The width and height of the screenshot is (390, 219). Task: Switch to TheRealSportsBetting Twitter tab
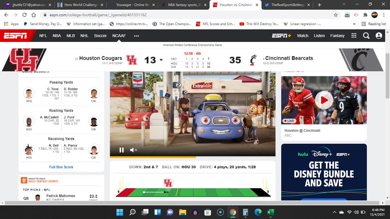pyautogui.click(x=288, y=5)
